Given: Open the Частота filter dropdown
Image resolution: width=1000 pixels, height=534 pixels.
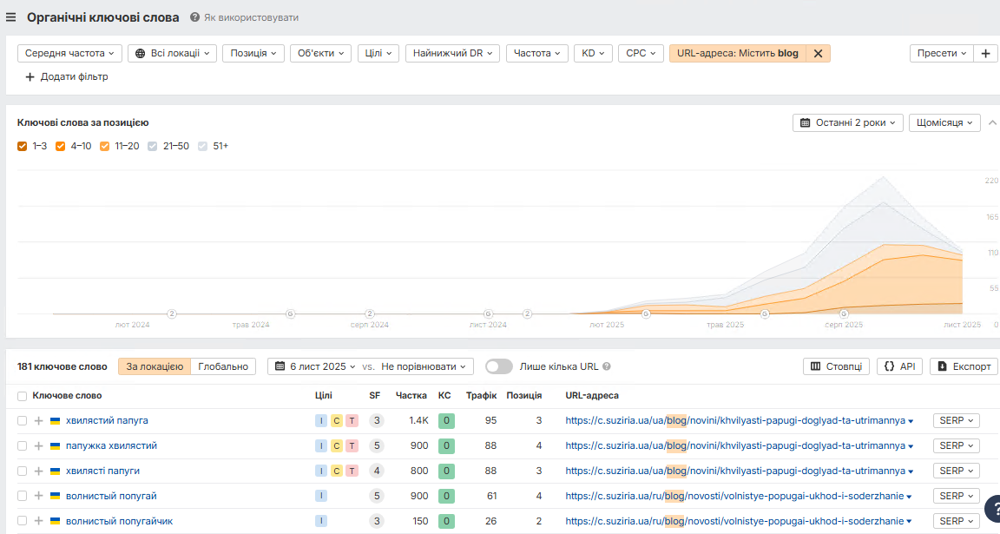Looking at the screenshot, I should point(537,54).
